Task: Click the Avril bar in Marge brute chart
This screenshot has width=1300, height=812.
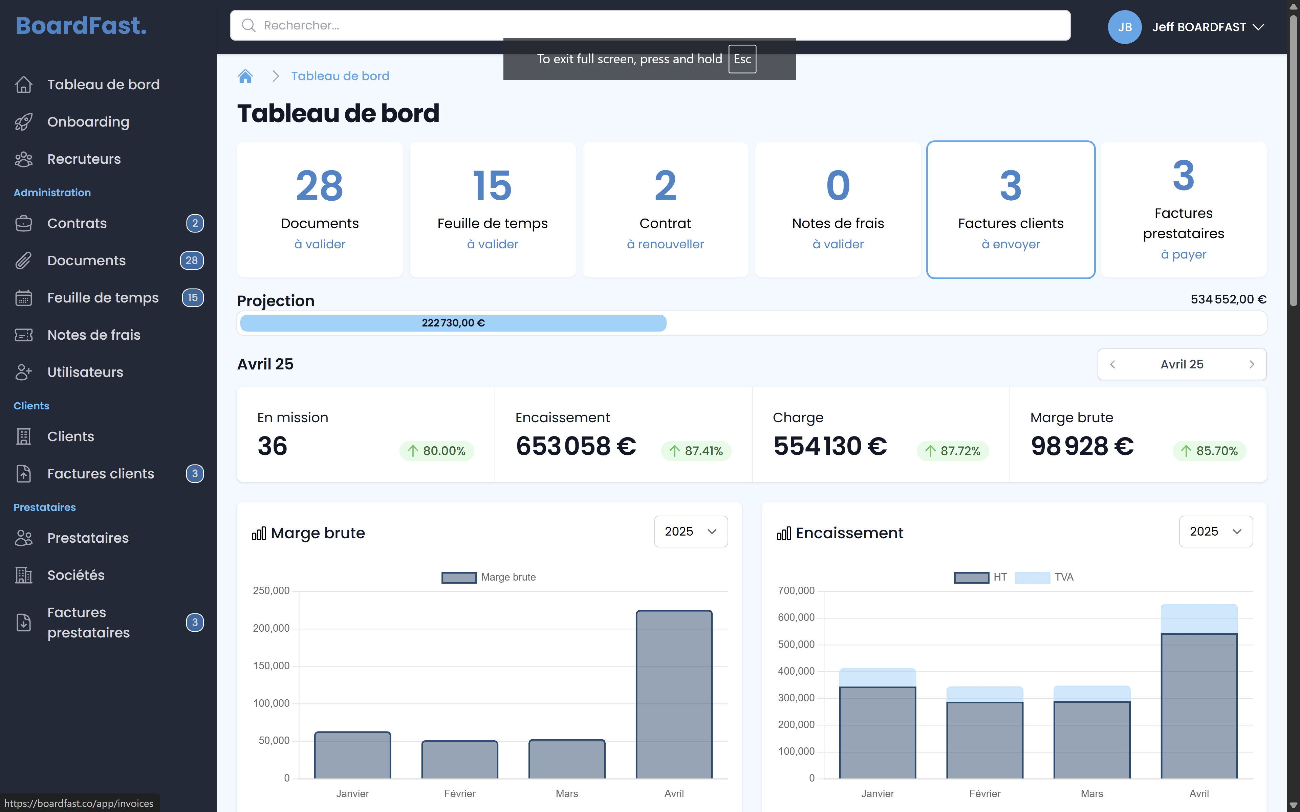Action: [x=674, y=694]
